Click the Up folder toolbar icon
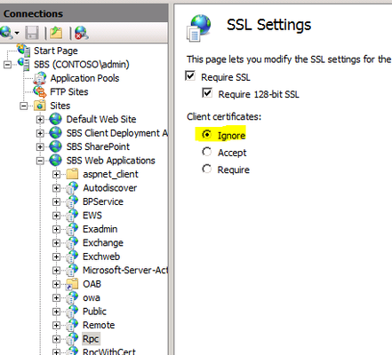This screenshot has height=355, width=392. point(56,33)
